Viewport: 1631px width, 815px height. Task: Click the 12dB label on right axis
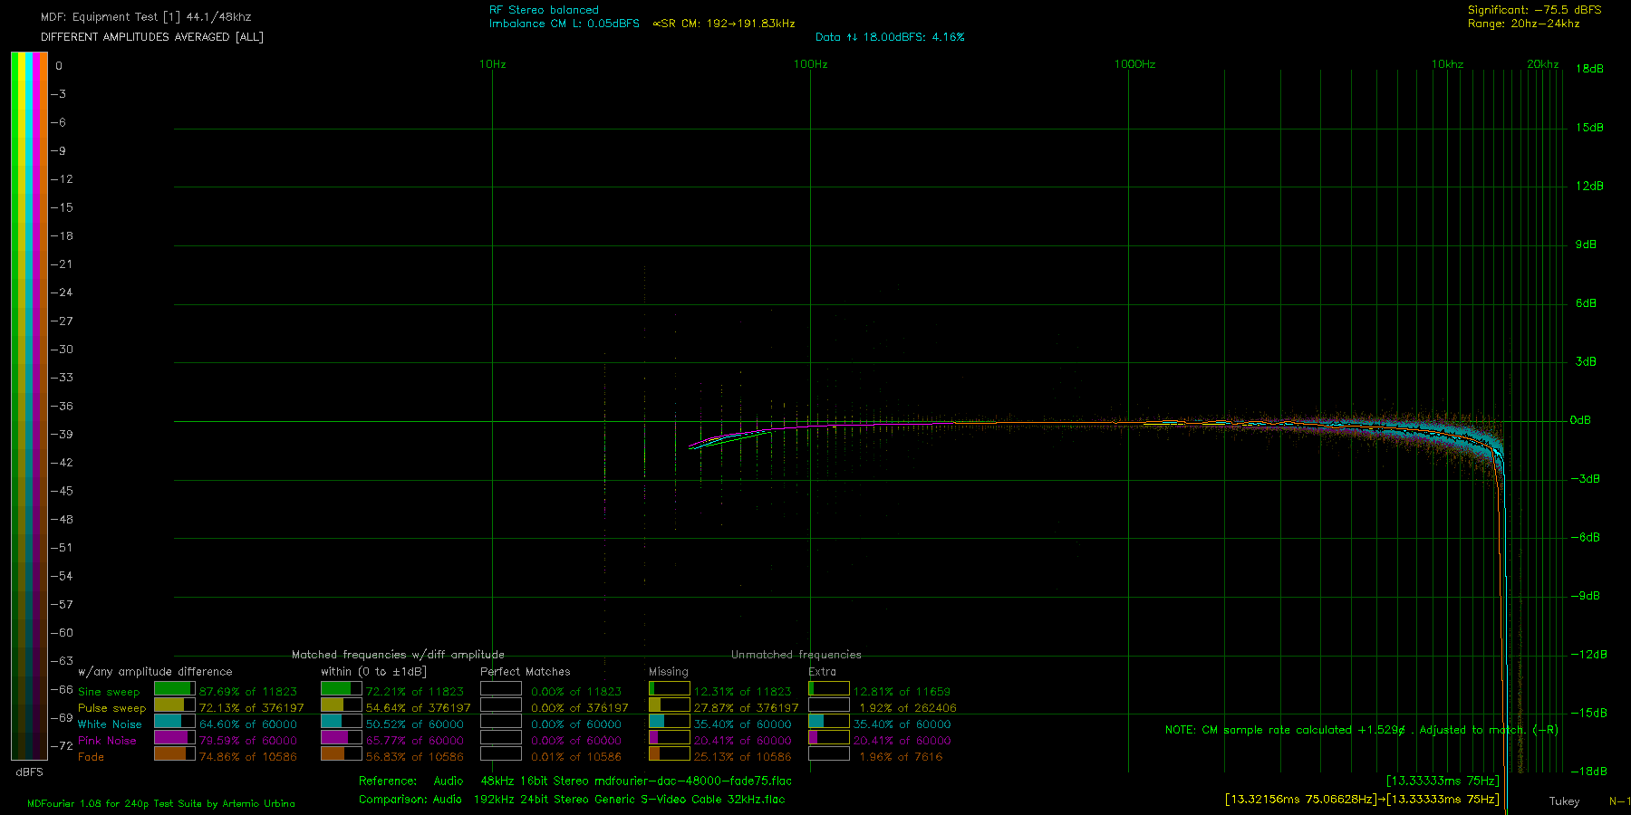1589,186
